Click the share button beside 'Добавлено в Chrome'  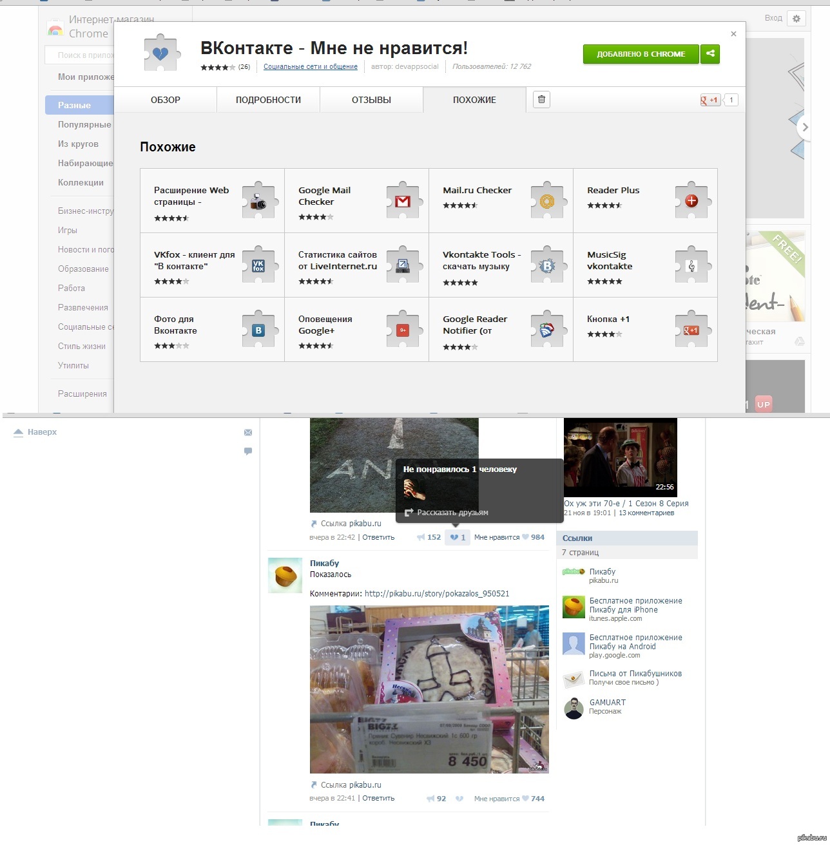(x=710, y=54)
